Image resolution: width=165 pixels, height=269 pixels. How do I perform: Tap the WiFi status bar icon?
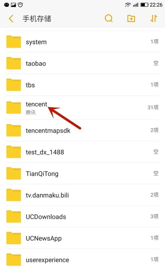pyautogui.click(x=128, y=5)
